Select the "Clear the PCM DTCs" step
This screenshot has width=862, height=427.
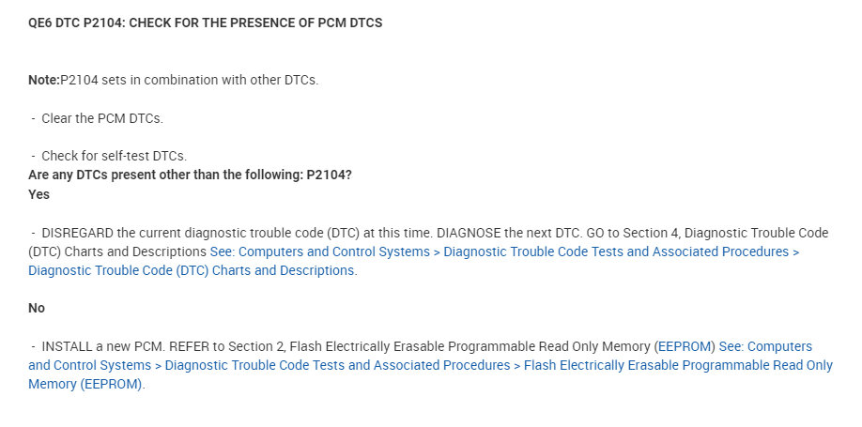(x=102, y=118)
